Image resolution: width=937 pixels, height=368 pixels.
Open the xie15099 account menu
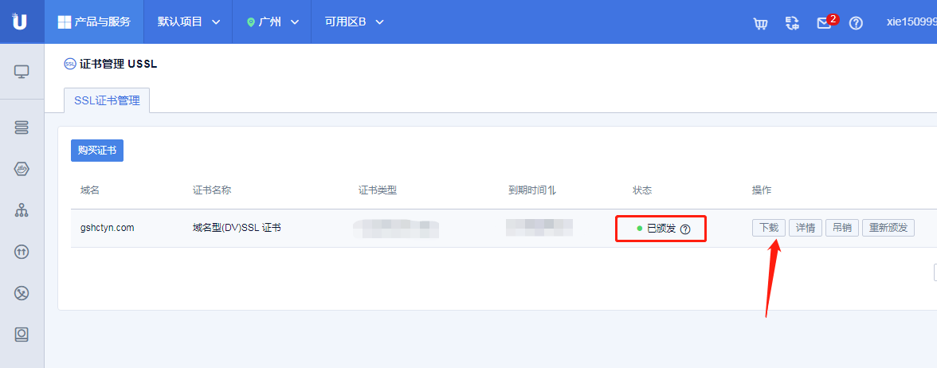[912, 22]
